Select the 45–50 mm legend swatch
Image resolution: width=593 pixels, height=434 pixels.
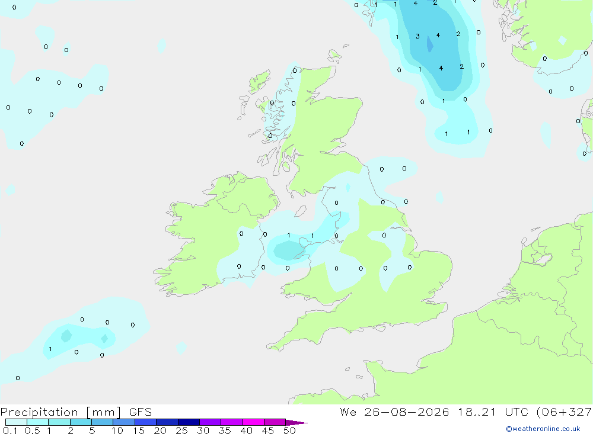[275, 422]
